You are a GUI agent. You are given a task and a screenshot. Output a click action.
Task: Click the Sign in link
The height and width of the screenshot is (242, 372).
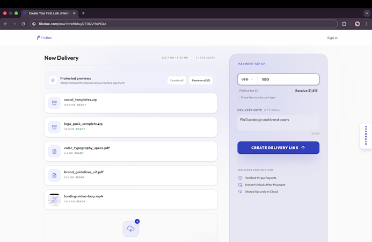(332, 38)
